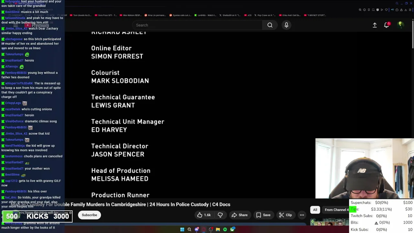
Task: Click in the YouTube Search field
Action: click(x=197, y=25)
